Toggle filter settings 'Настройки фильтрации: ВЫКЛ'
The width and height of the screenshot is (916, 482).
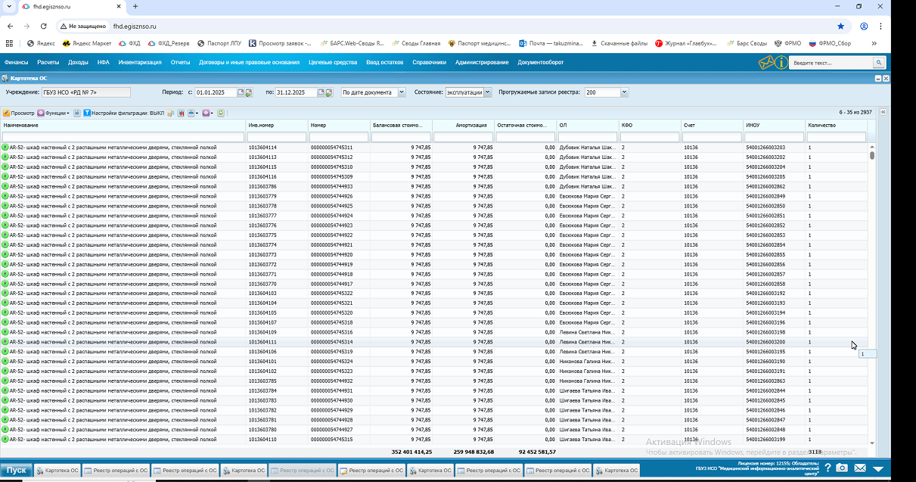123,113
